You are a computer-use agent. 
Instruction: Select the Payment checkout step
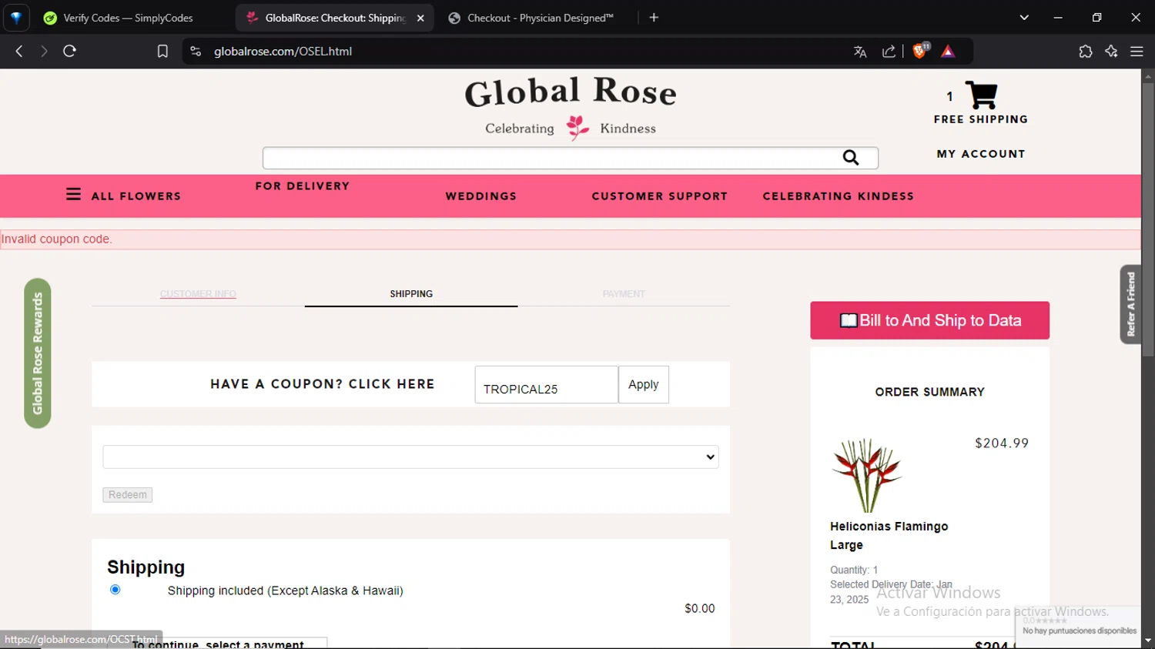624,294
